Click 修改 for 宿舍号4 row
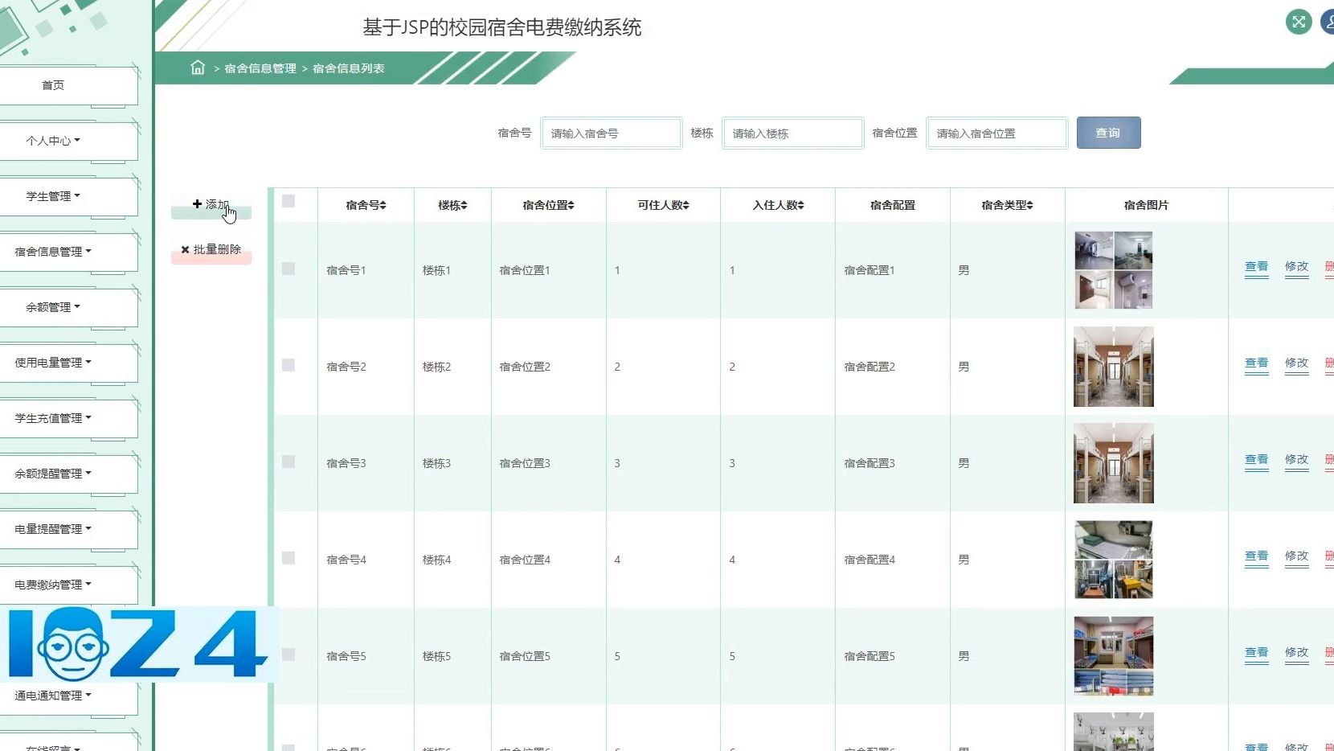 tap(1296, 556)
